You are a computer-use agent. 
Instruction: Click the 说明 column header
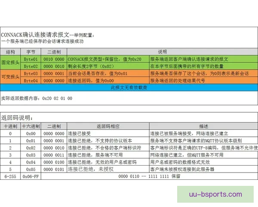tap(162, 52)
